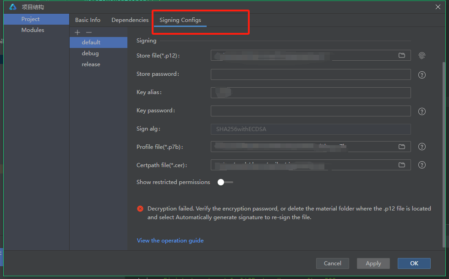Click the dialog vertical scrollbar
This screenshot has height=279, width=449.
444,154
